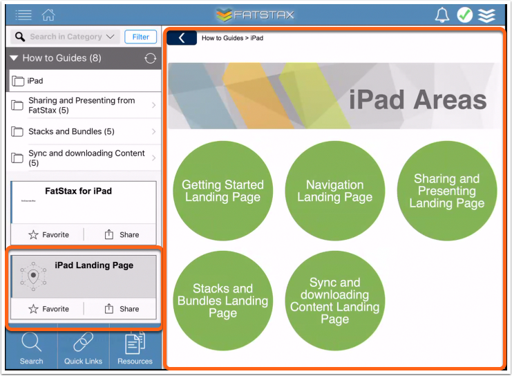This screenshot has height=376, width=512.
Task: Click the iPad Landing Page thumbnail icon
Action: [x=33, y=276]
